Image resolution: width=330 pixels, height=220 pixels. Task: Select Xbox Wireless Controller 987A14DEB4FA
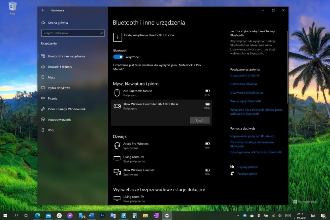[161, 106]
